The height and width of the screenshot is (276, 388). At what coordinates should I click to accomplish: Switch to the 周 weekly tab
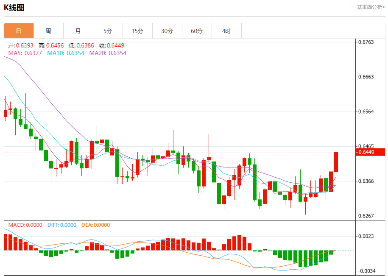click(48, 31)
